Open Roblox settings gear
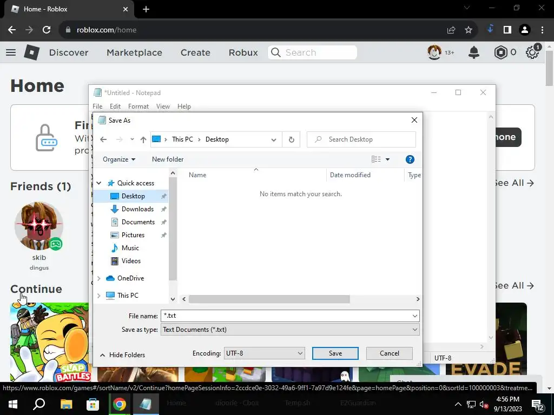The image size is (554, 415). 532,52
